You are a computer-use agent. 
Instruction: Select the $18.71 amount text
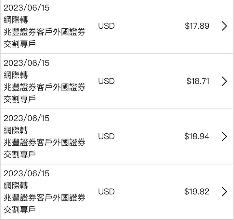point(198,81)
